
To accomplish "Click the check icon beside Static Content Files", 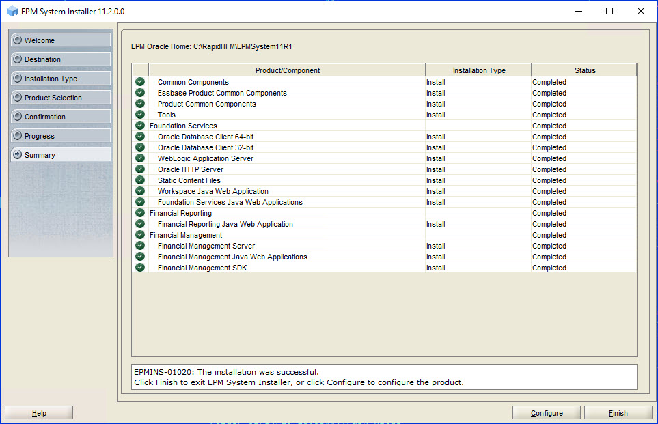I will [140, 180].
